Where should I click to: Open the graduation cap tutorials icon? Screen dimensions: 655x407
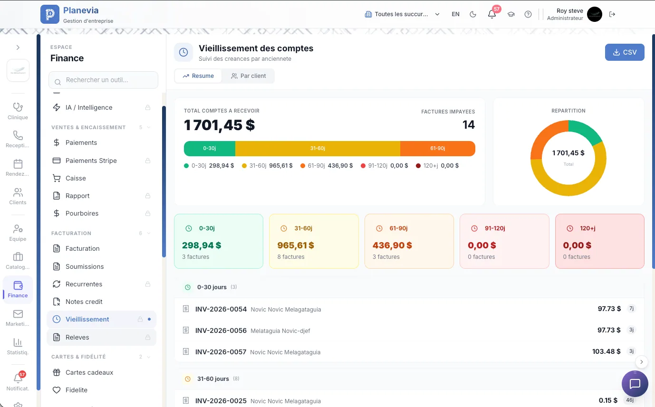pyautogui.click(x=511, y=14)
